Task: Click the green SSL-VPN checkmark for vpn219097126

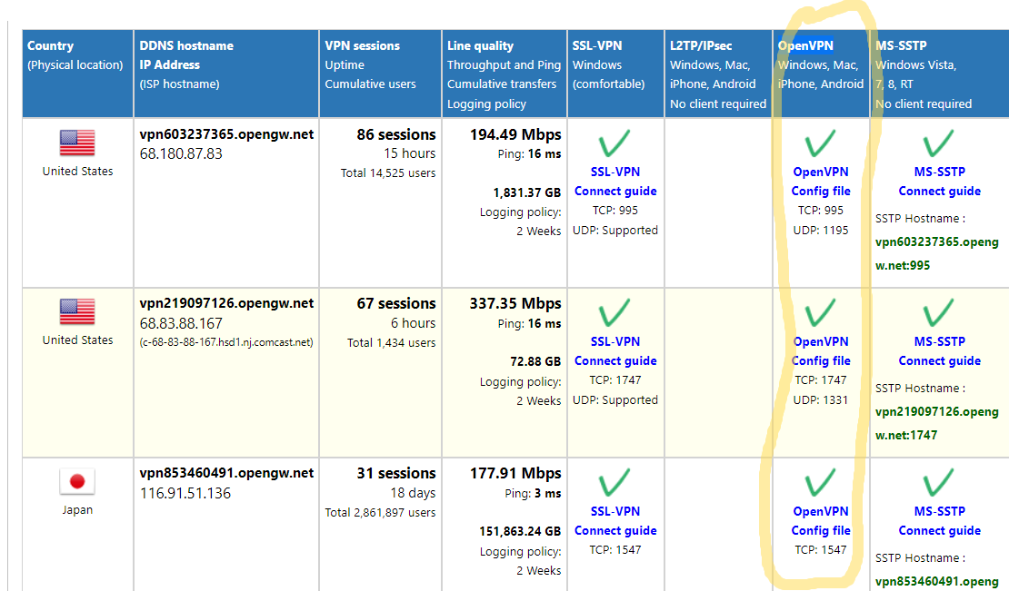Action: click(x=615, y=313)
